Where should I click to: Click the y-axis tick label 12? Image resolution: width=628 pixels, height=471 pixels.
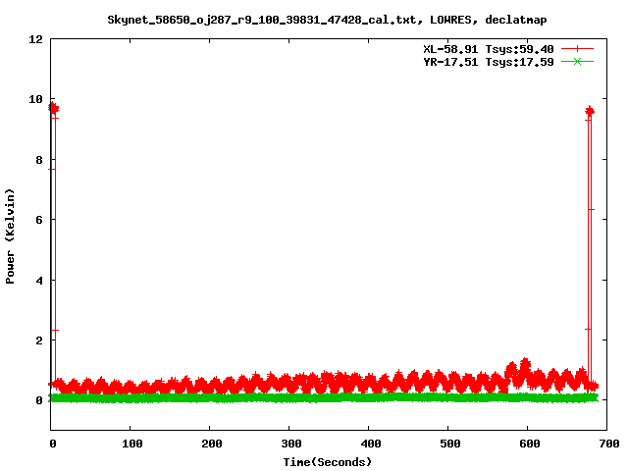[35, 39]
